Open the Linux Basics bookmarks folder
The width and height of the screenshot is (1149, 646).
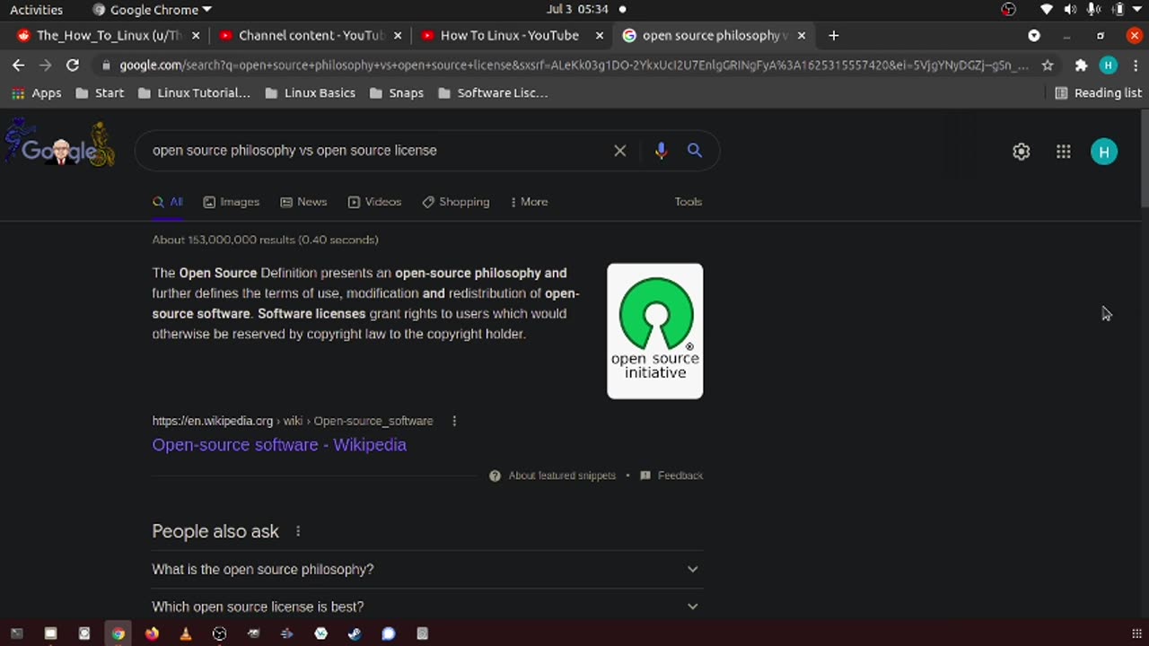(x=311, y=92)
